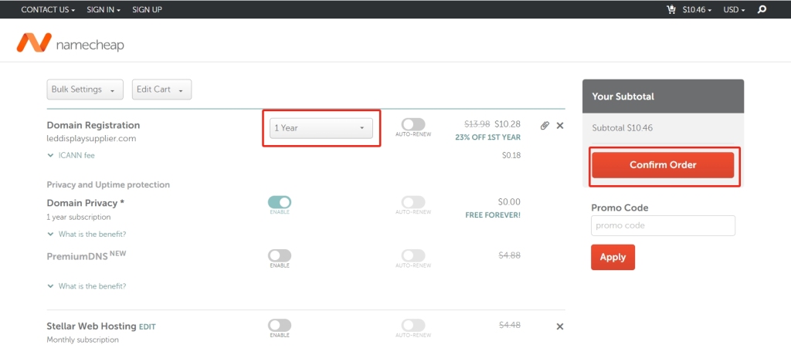Click the Sign Up menu item

tap(147, 9)
